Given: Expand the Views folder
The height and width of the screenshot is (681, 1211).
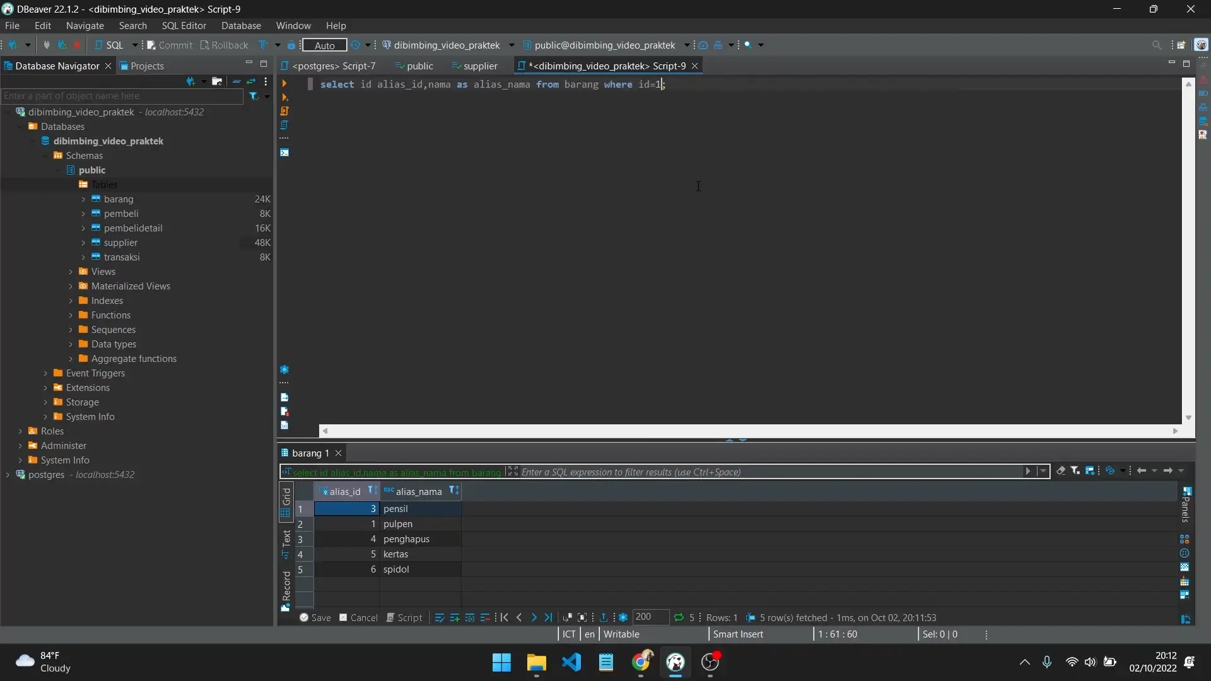Looking at the screenshot, I should 71,272.
